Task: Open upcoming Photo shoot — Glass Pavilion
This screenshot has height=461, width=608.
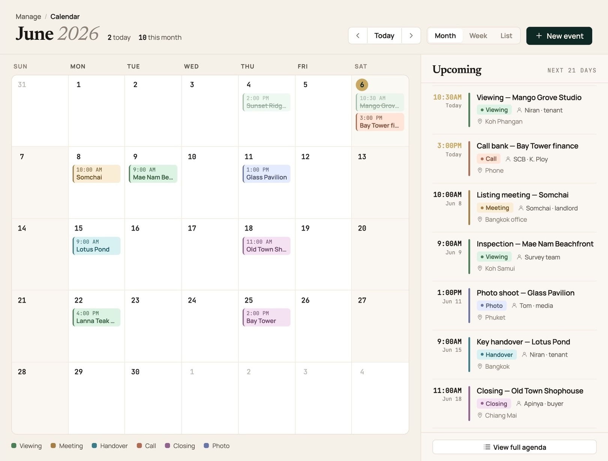Action: pyautogui.click(x=525, y=293)
